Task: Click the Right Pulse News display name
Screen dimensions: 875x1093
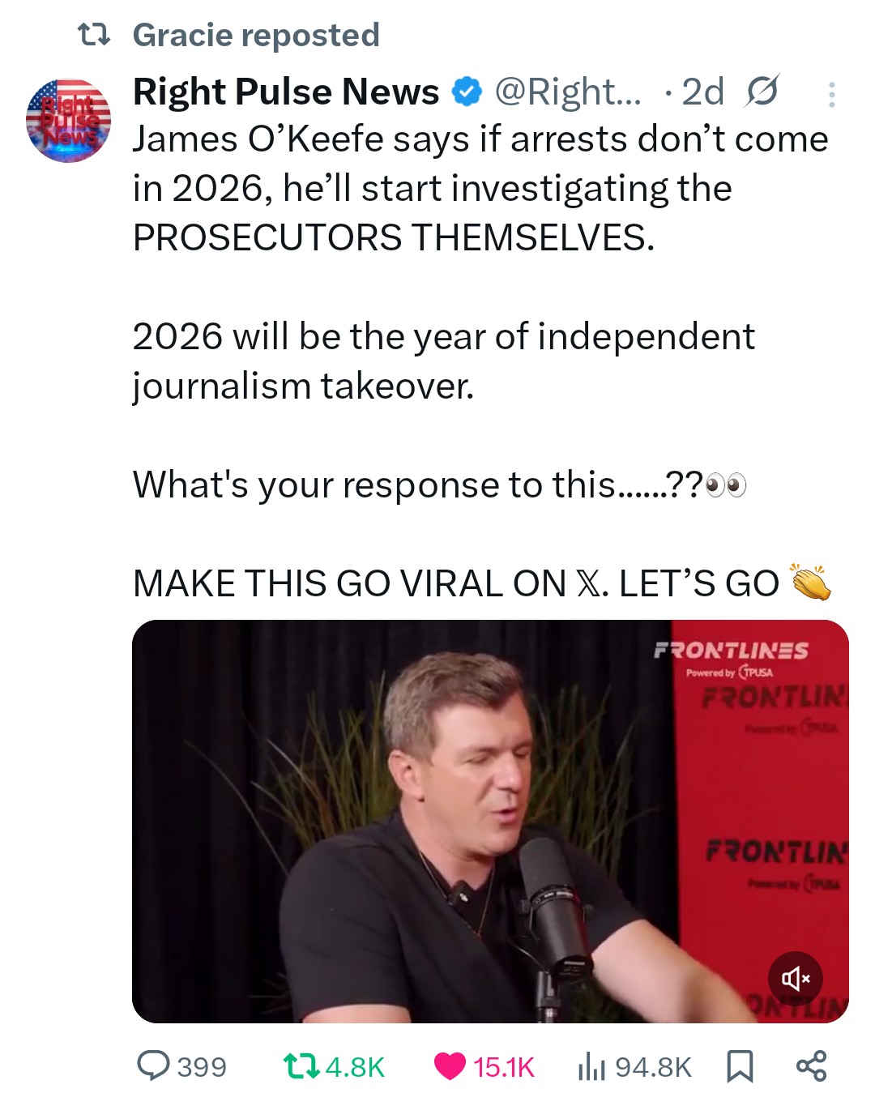Action: [285, 92]
